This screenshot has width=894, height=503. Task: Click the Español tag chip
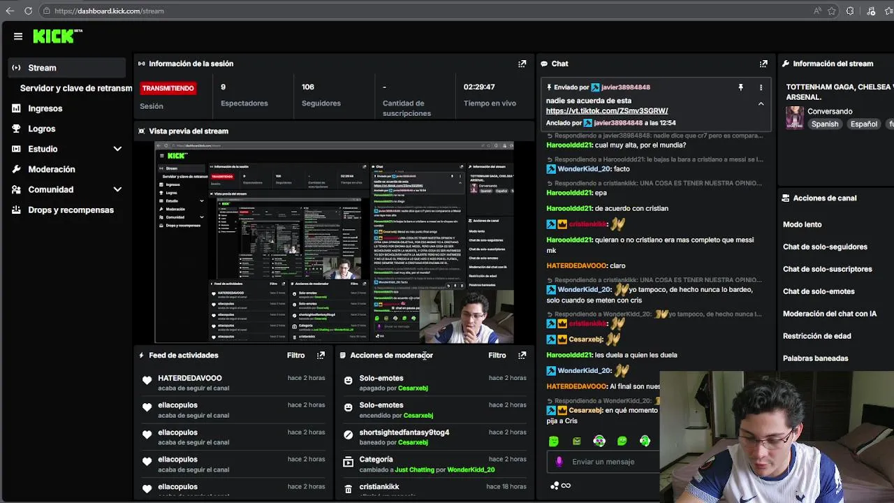coord(863,124)
